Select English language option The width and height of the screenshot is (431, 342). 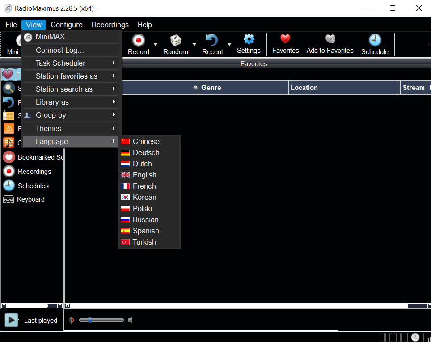coord(150,175)
